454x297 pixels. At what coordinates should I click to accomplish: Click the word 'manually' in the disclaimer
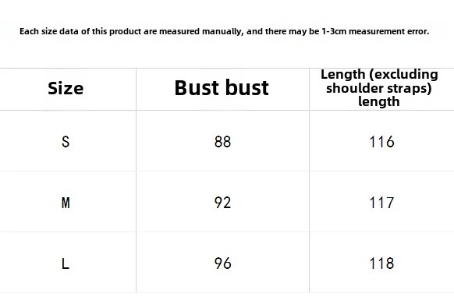[222, 31]
